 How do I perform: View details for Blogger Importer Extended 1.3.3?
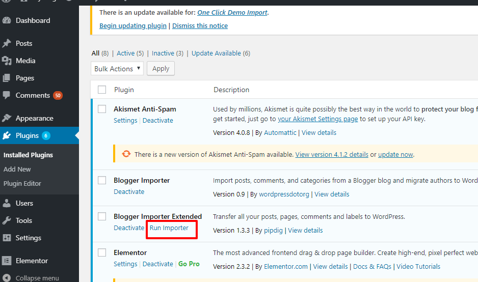click(305, 231)
